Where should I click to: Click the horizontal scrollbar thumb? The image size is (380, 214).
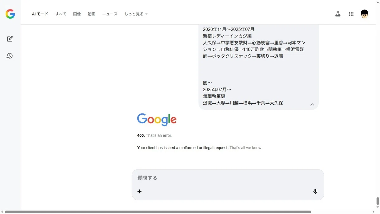tap(158, 212)
